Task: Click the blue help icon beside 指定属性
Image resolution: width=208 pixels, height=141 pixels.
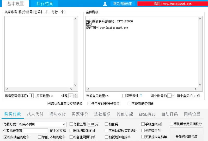Action: pos(141,96)
